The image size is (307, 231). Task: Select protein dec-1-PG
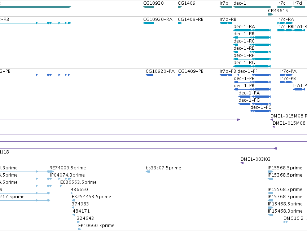[255, 104]
